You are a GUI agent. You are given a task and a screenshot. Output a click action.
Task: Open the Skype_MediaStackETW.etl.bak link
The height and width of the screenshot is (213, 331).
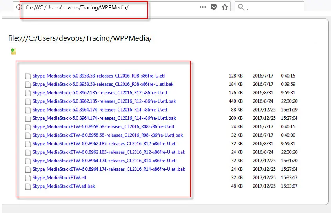tap(64, 186)
